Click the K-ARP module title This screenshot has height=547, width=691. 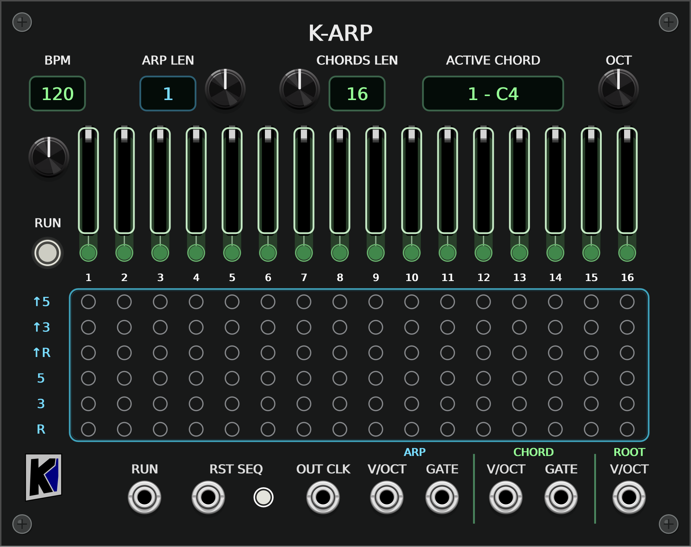click(340, 33)
